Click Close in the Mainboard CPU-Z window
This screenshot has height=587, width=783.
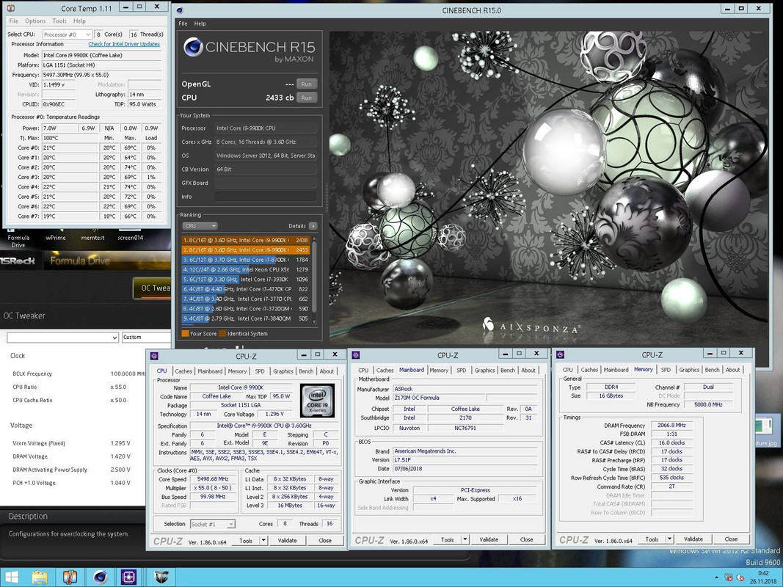[x=526, y=539]
